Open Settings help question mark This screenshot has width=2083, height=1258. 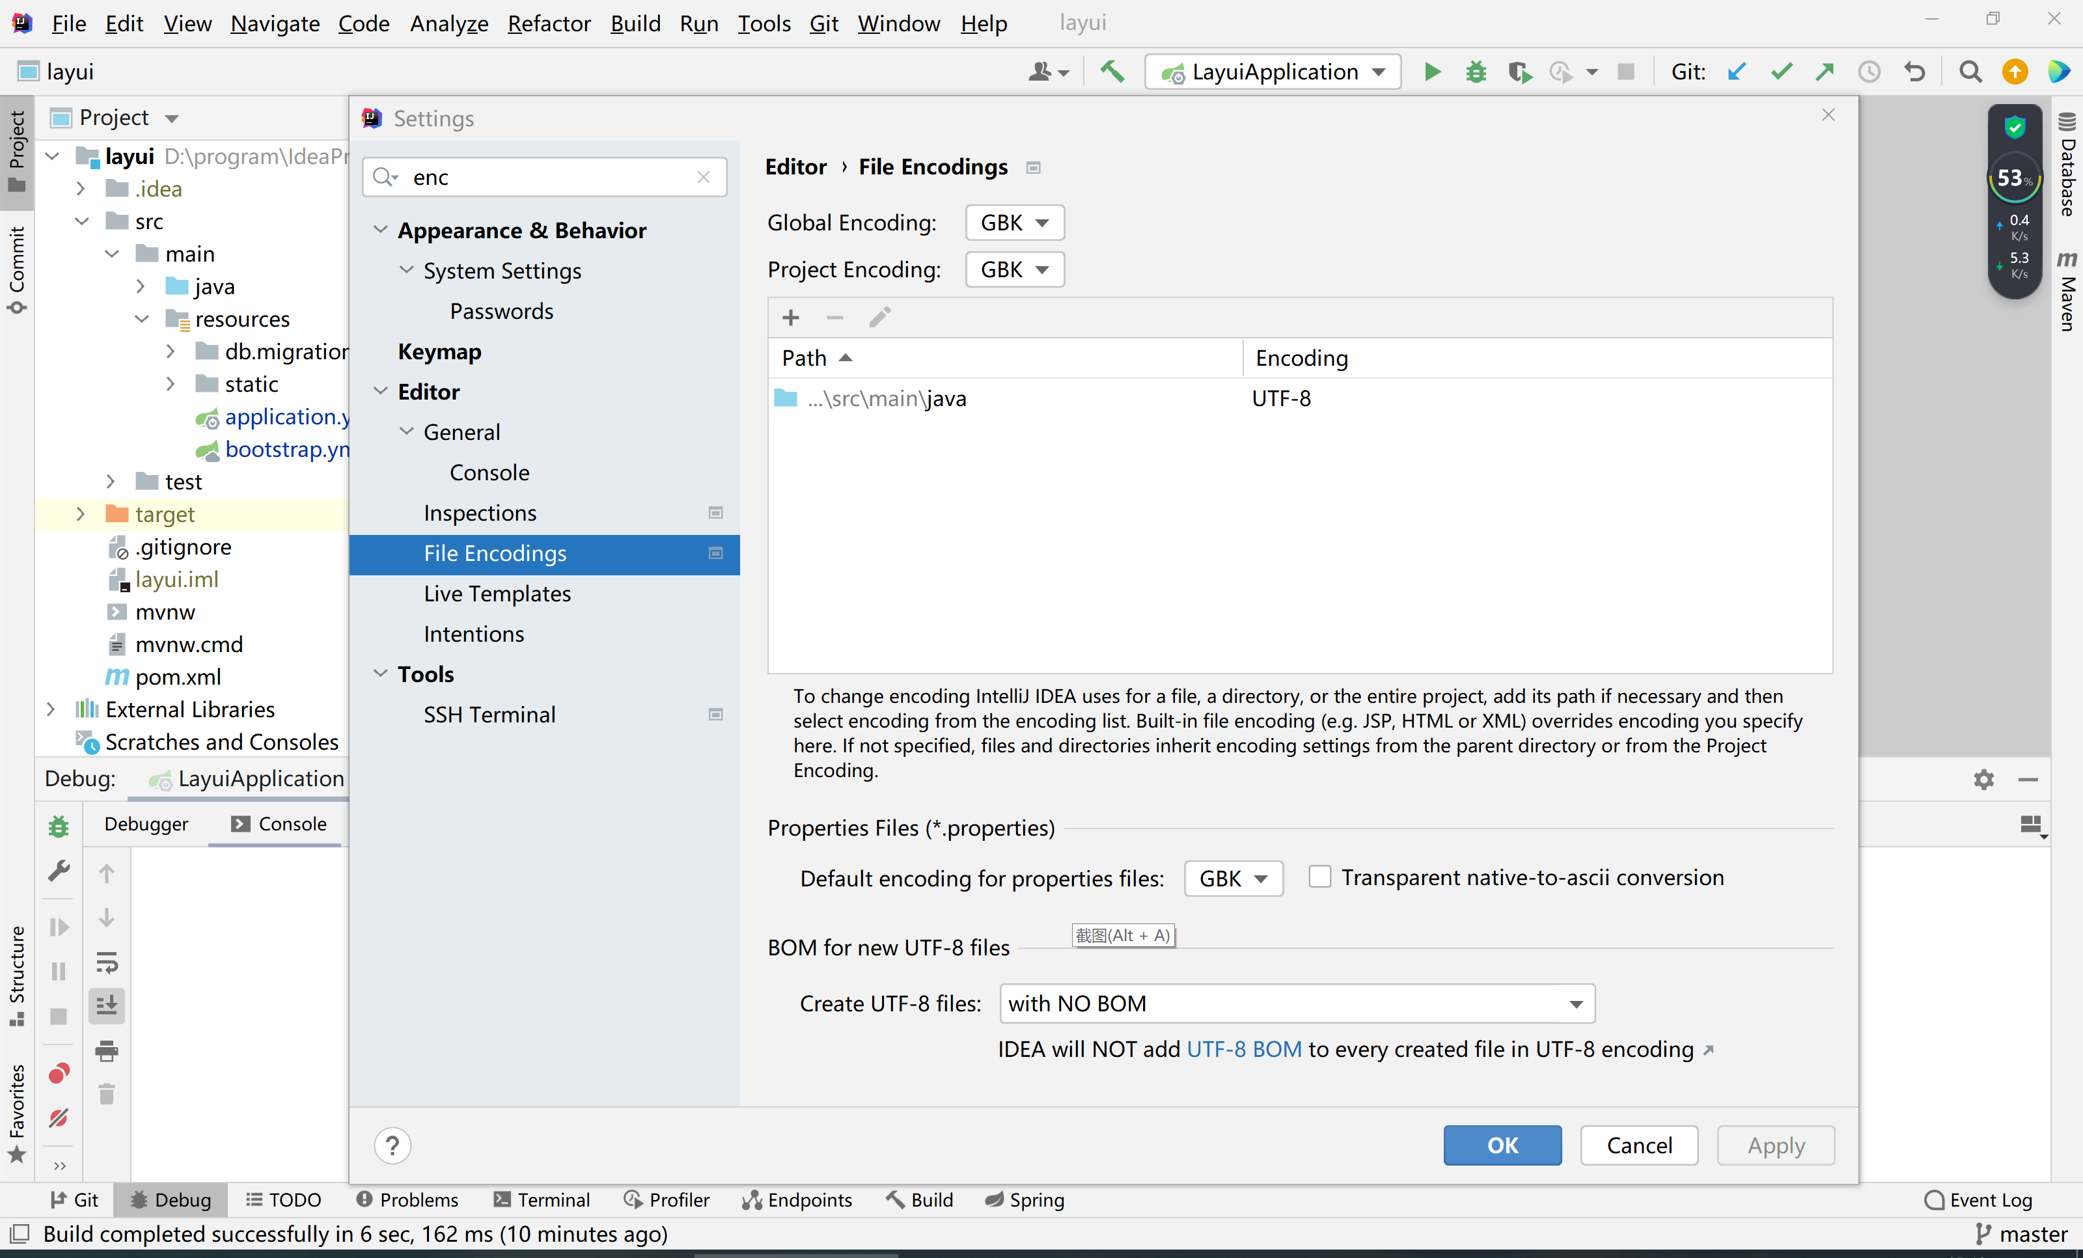[x=393, y=1145]
